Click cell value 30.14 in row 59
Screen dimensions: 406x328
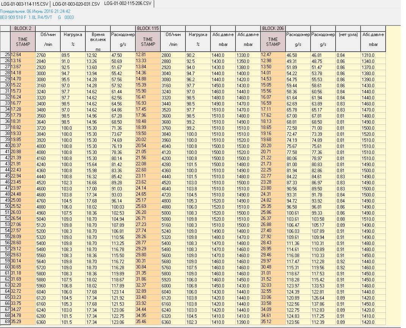pyautogui.click(x=23, y=261)
